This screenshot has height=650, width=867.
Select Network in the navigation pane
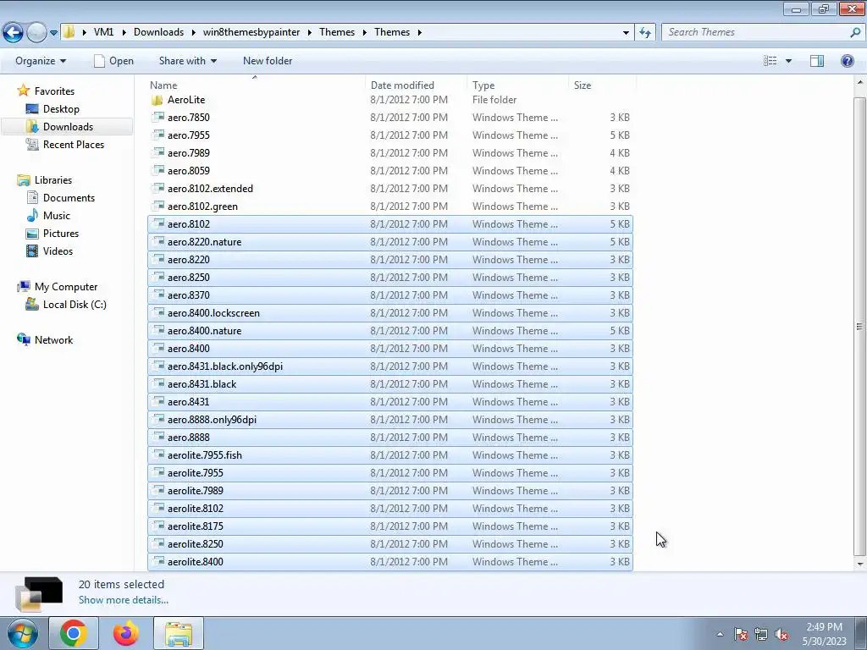tap(53, 340)
